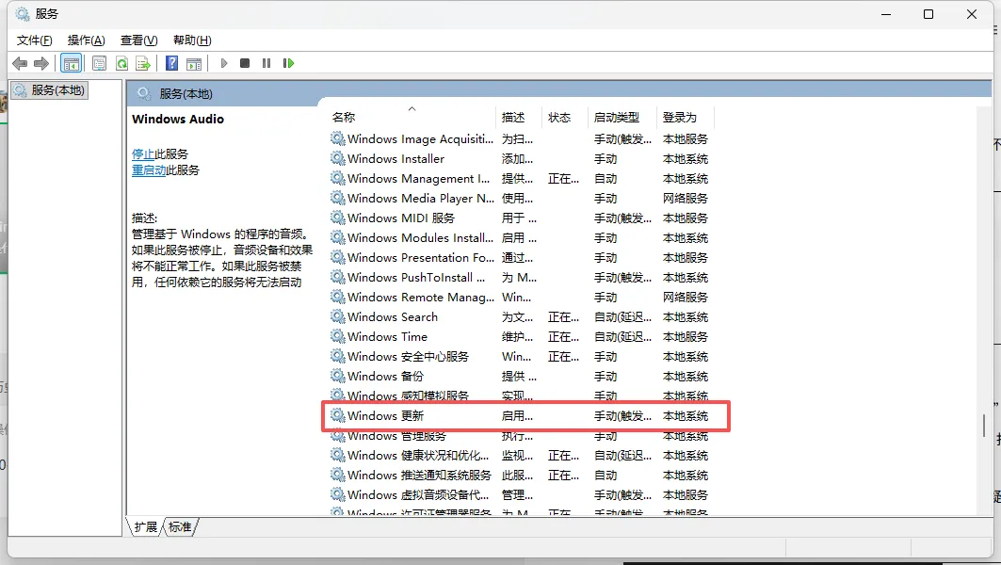Switch to the 标准 tab
Image resolution: width=1001 pixels, height=565 pixels.
pos(179,526)
